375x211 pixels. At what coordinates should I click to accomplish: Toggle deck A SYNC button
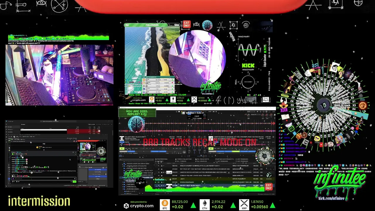[122, 142]
